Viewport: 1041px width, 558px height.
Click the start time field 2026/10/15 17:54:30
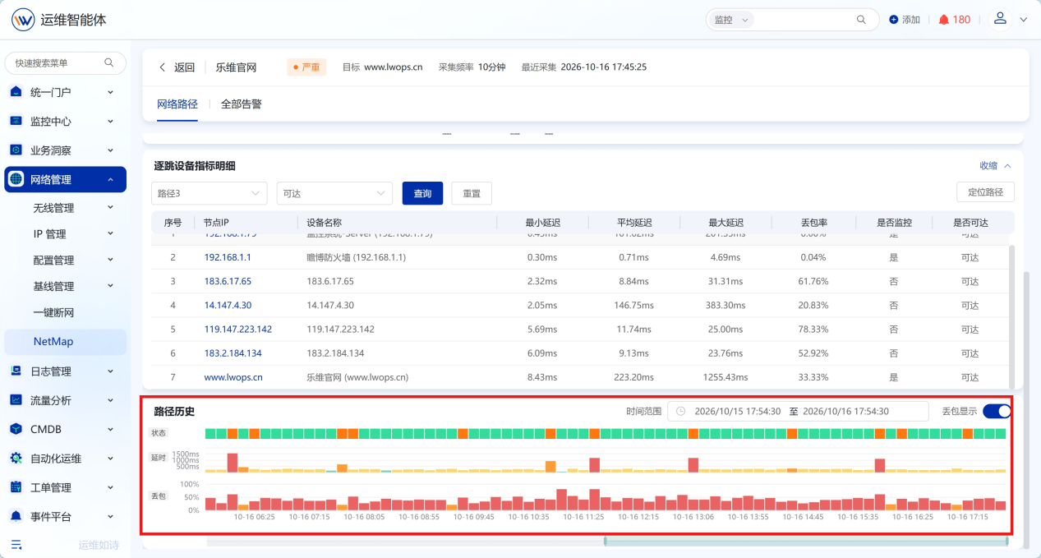[x=738, y=411]
